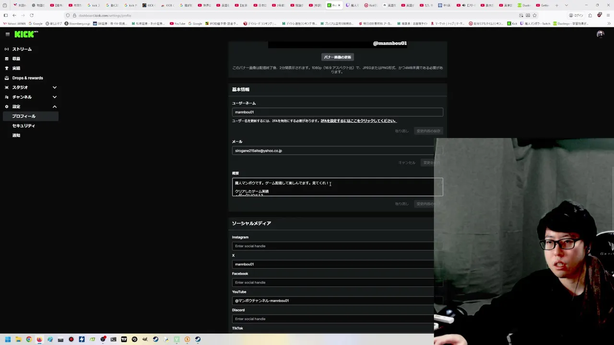614x345 pixels.
Task: Click the Instagram social handle field
Action: [x=333, y=246]
